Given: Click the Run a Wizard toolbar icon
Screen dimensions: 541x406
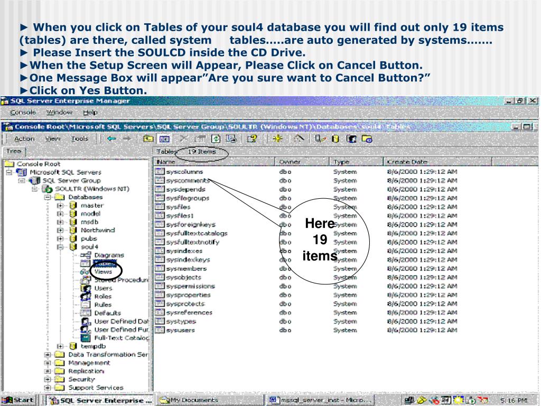Looking at the screenshot, I should click(299, 139).
